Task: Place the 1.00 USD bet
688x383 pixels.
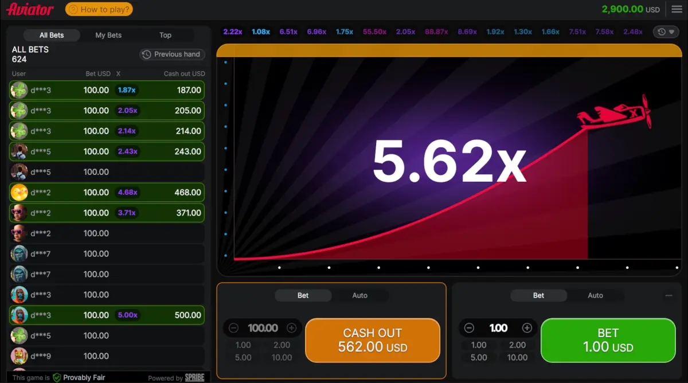Action: tap(608, 340)
